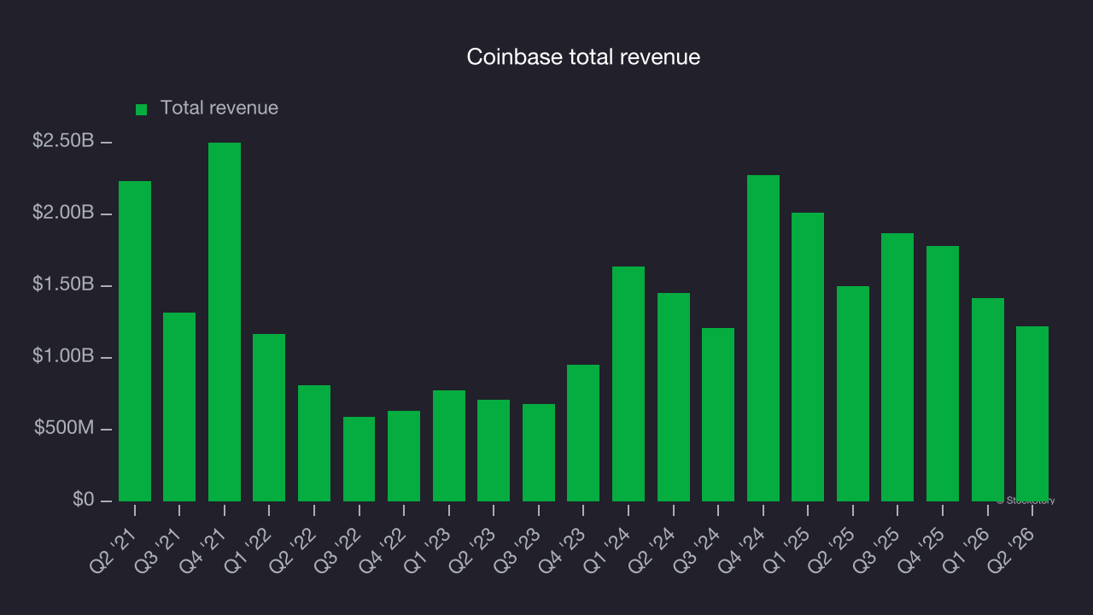
Task: Click the Coinbase total revenue chart title
Action: pos(583,57)
